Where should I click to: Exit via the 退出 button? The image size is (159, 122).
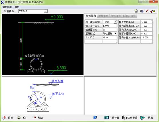click(x=147, y=118)
